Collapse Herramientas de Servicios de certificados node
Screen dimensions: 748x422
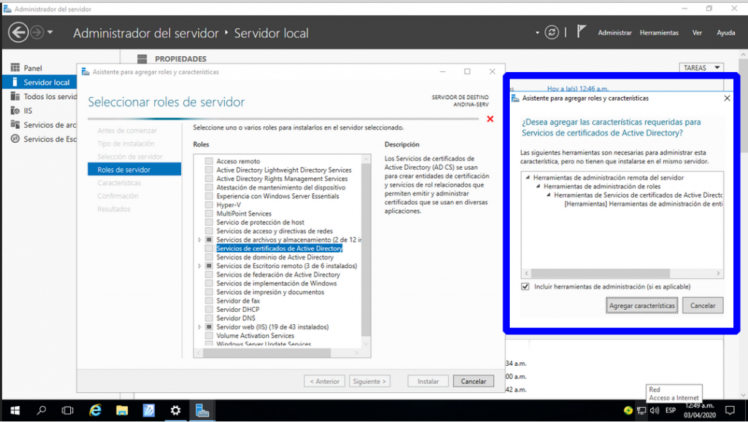click(549, 195)
